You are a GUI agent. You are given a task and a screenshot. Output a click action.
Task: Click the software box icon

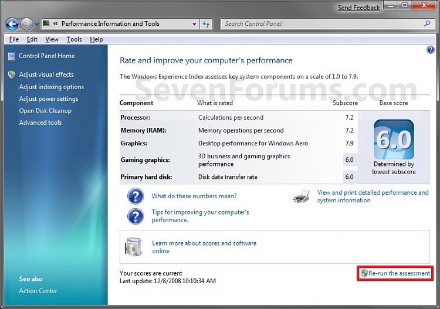pyautogui.click(x=133, y=247)
